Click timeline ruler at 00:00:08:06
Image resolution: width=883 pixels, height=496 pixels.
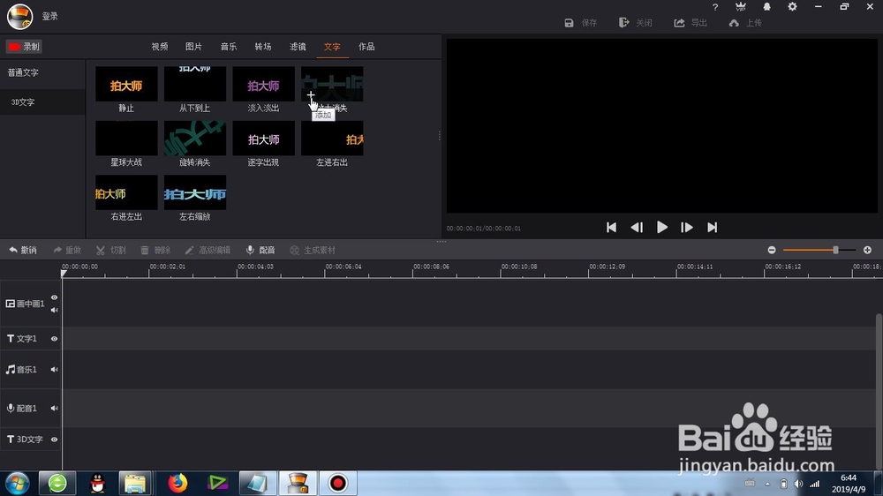coord(431,267)
